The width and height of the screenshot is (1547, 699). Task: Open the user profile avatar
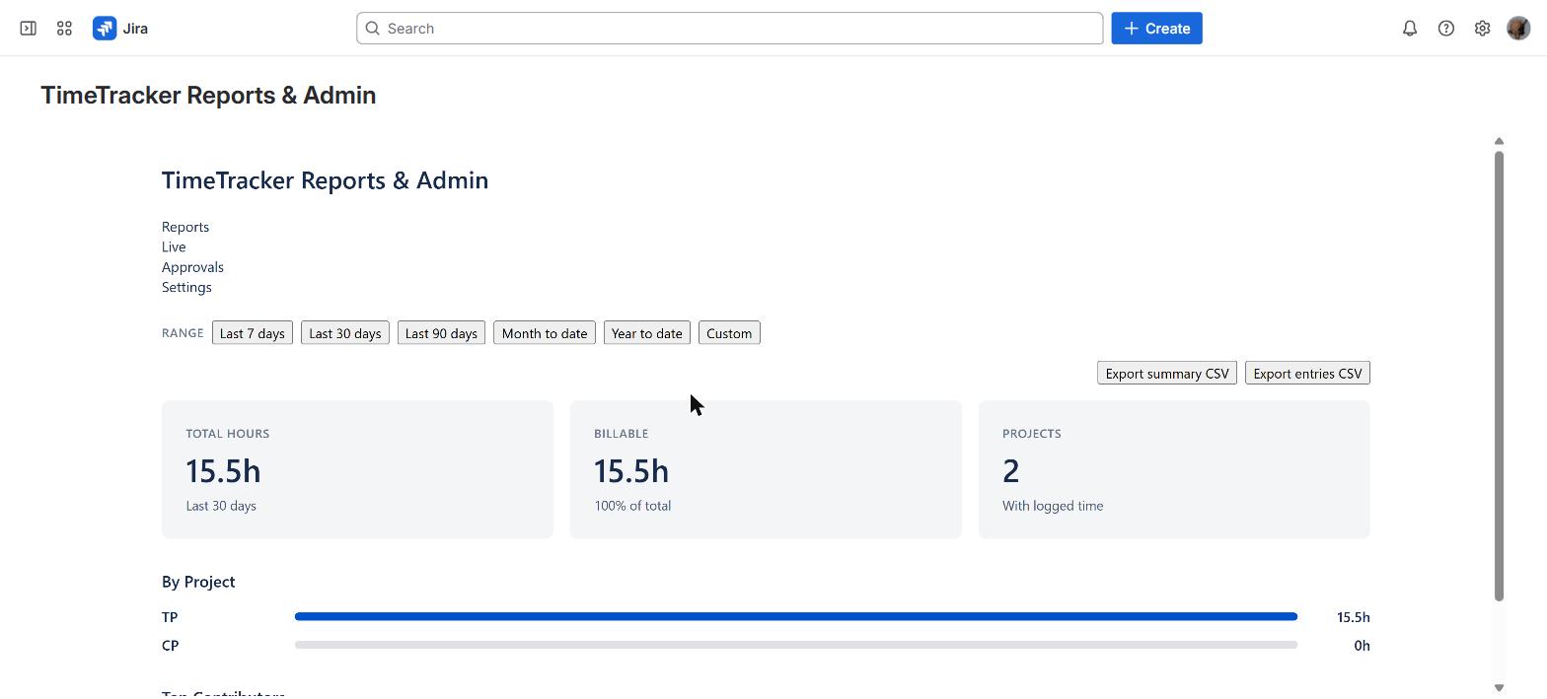1518,29
